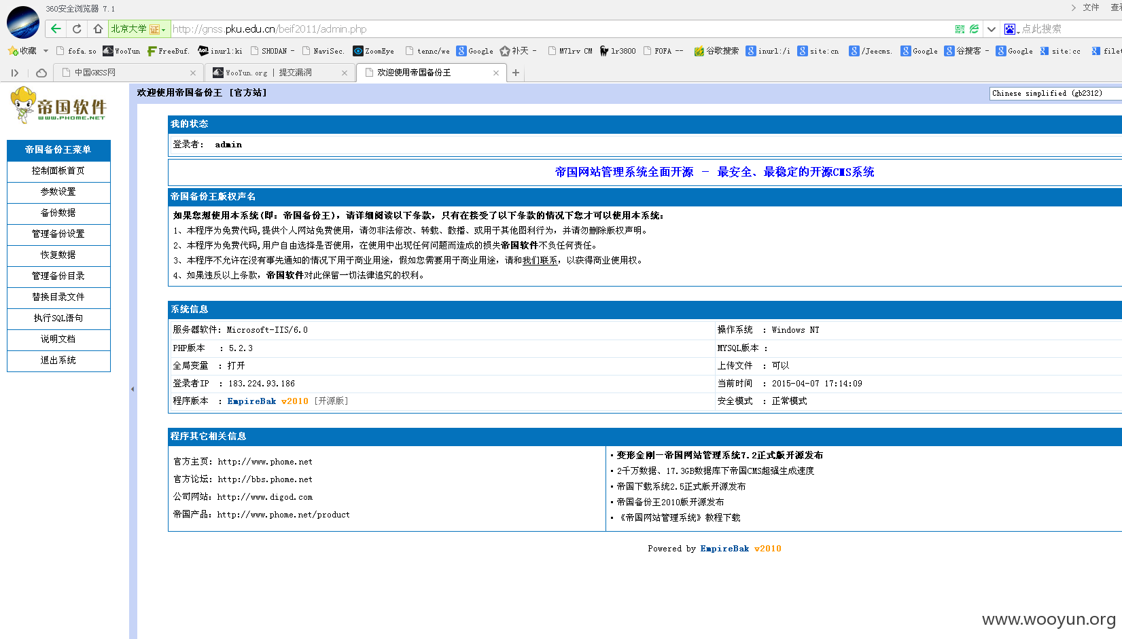The width and height of the screenshot is (1122, 639).
Task: Close the 中国GNSS网 tab
Action: click(x=193, y=73)
